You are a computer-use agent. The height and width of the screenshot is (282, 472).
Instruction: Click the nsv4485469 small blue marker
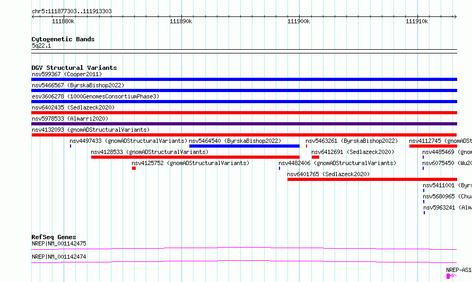pos(423,157)
